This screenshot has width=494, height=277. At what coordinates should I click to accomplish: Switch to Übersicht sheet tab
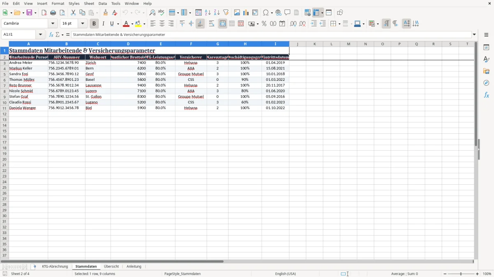click(x=112, y=266)
